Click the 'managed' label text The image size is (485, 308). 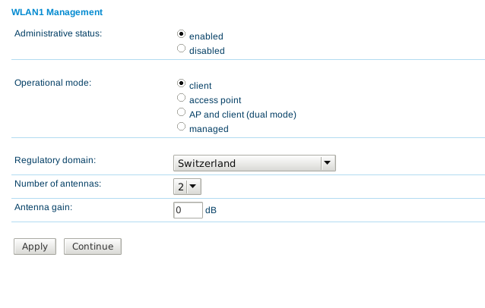(209, 129)
